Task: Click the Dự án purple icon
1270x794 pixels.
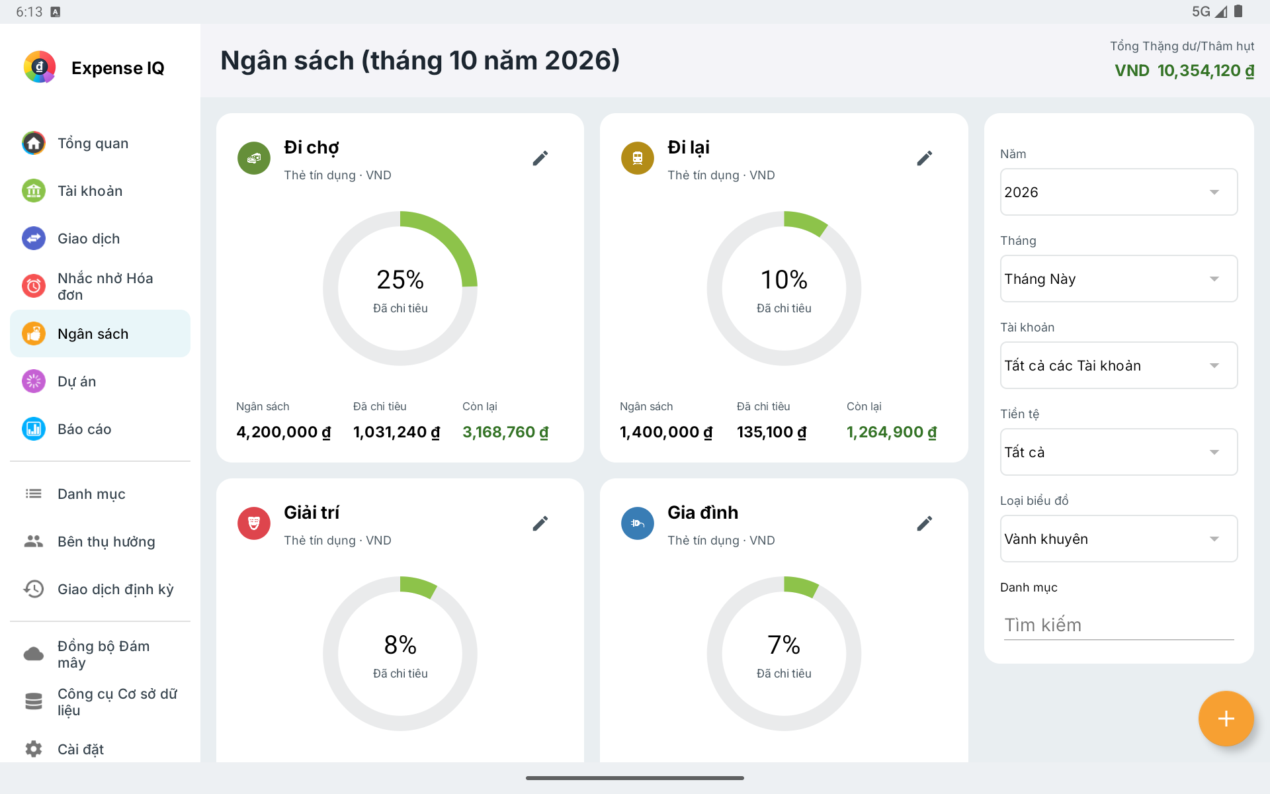Action: point(34,381)
